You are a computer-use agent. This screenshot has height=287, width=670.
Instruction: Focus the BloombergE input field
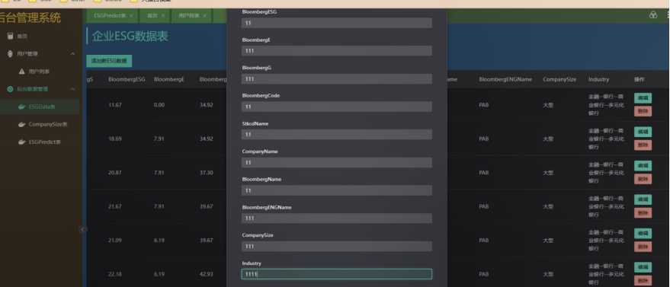(337, 51)
